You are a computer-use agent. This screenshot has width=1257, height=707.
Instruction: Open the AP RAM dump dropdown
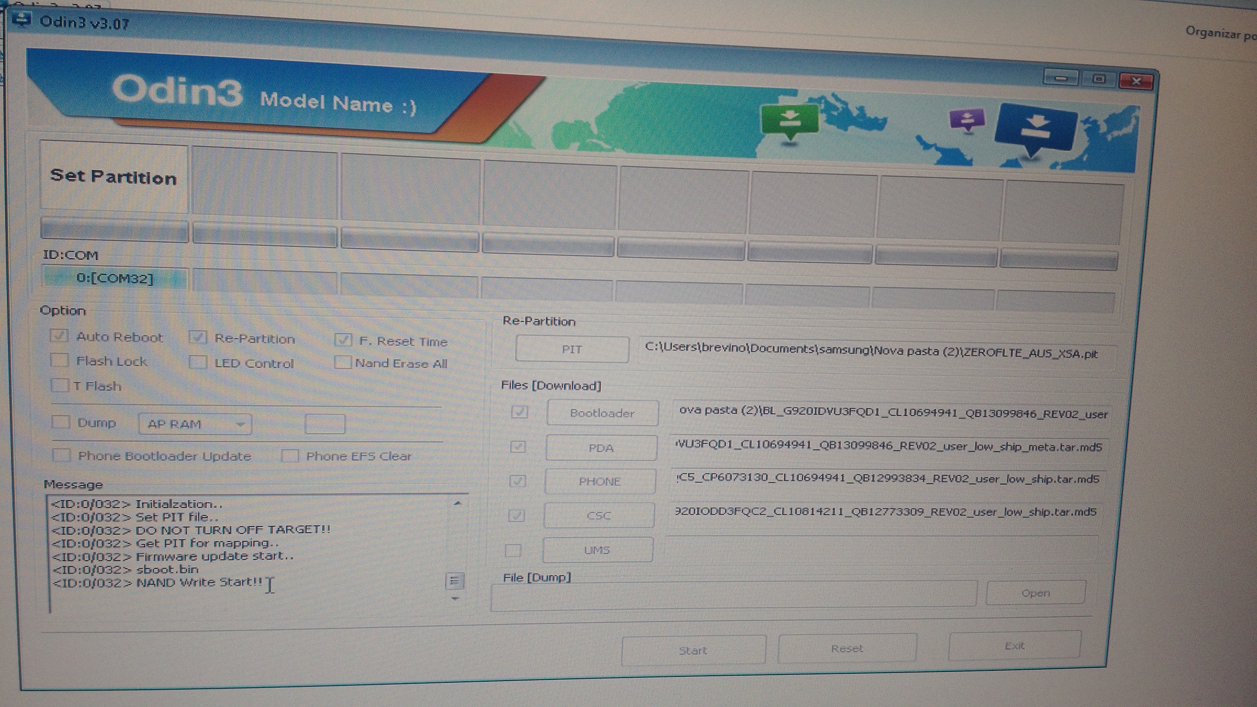pos(195,424)
